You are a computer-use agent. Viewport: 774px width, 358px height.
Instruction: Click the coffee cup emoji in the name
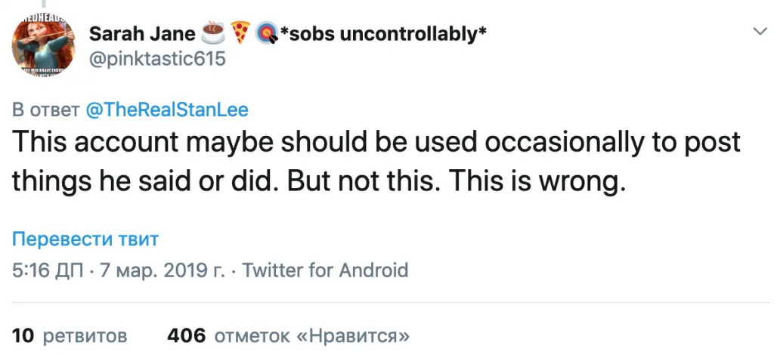pos(209,34)
